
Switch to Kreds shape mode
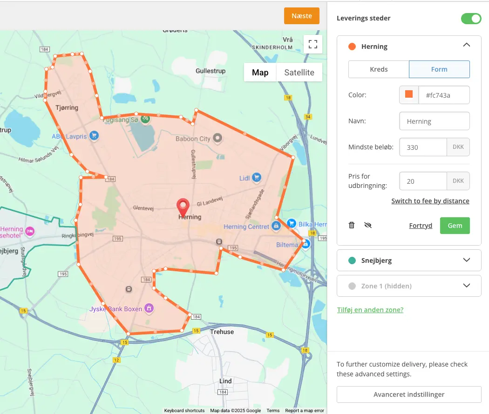click(379, 69)
